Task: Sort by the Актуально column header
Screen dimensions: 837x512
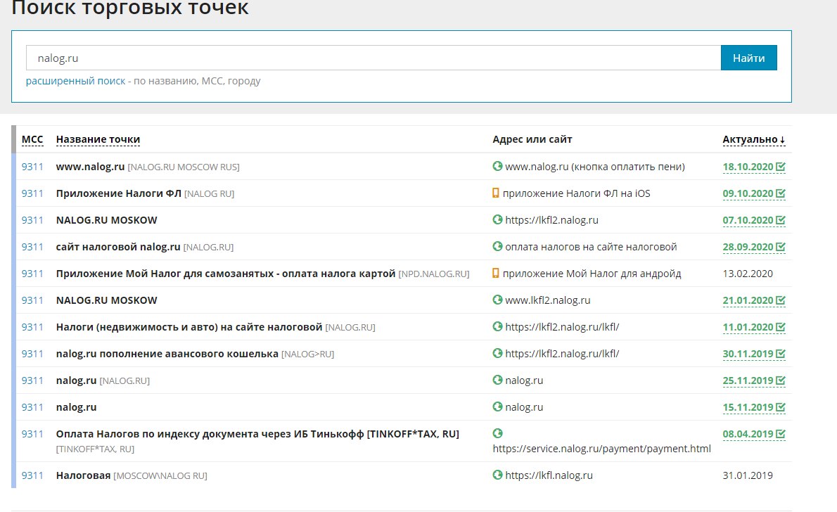Action: pyautogui.click(x=754, y=139)
